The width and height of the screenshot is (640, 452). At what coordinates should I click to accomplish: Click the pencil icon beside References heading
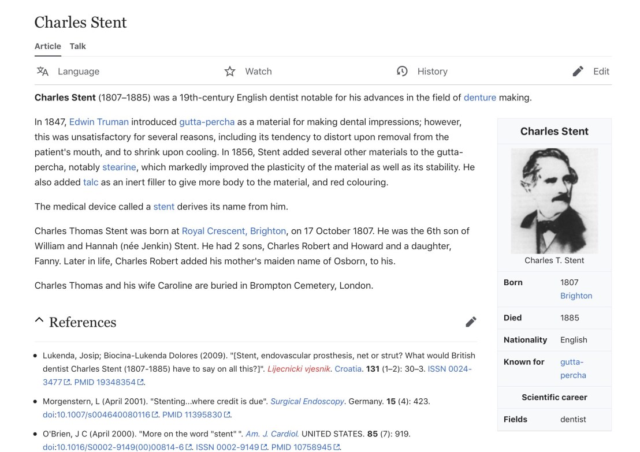tap(471, 322)
